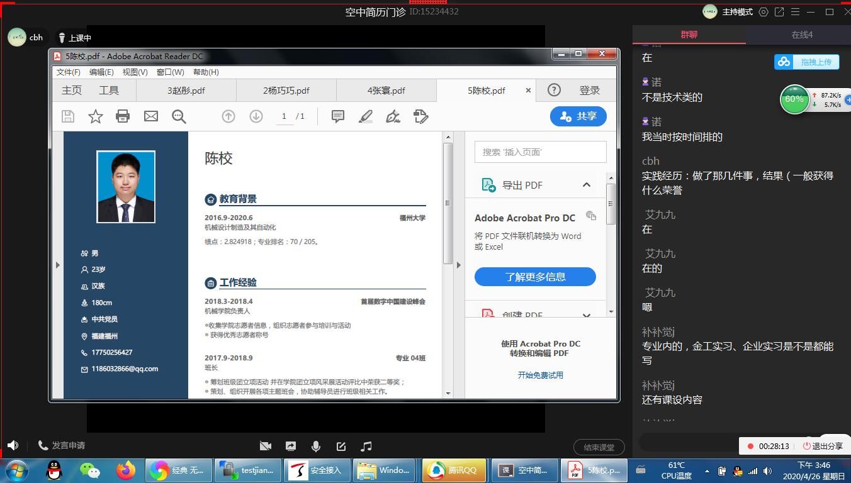Image resolution: width=851 pixels, height=483 pixels.
Task: Click the blue 共享 share button
Action: pyautogui.click(x=578, y=116)
